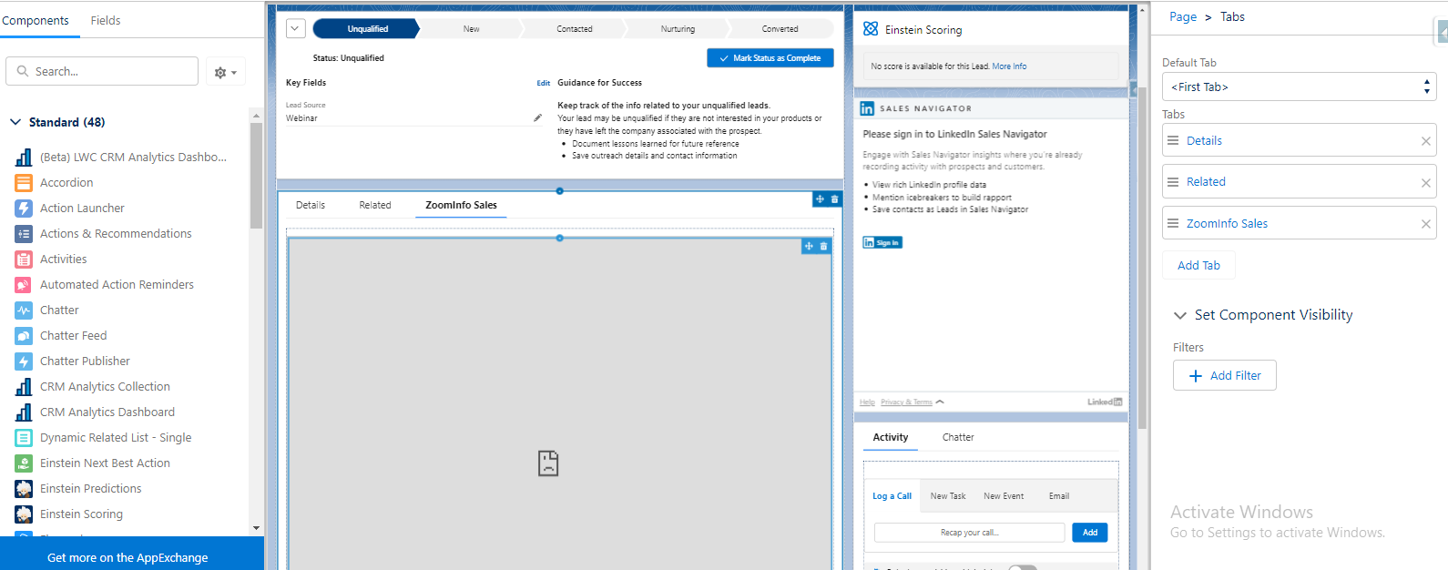Switch to the Components tab

[36, 20]
